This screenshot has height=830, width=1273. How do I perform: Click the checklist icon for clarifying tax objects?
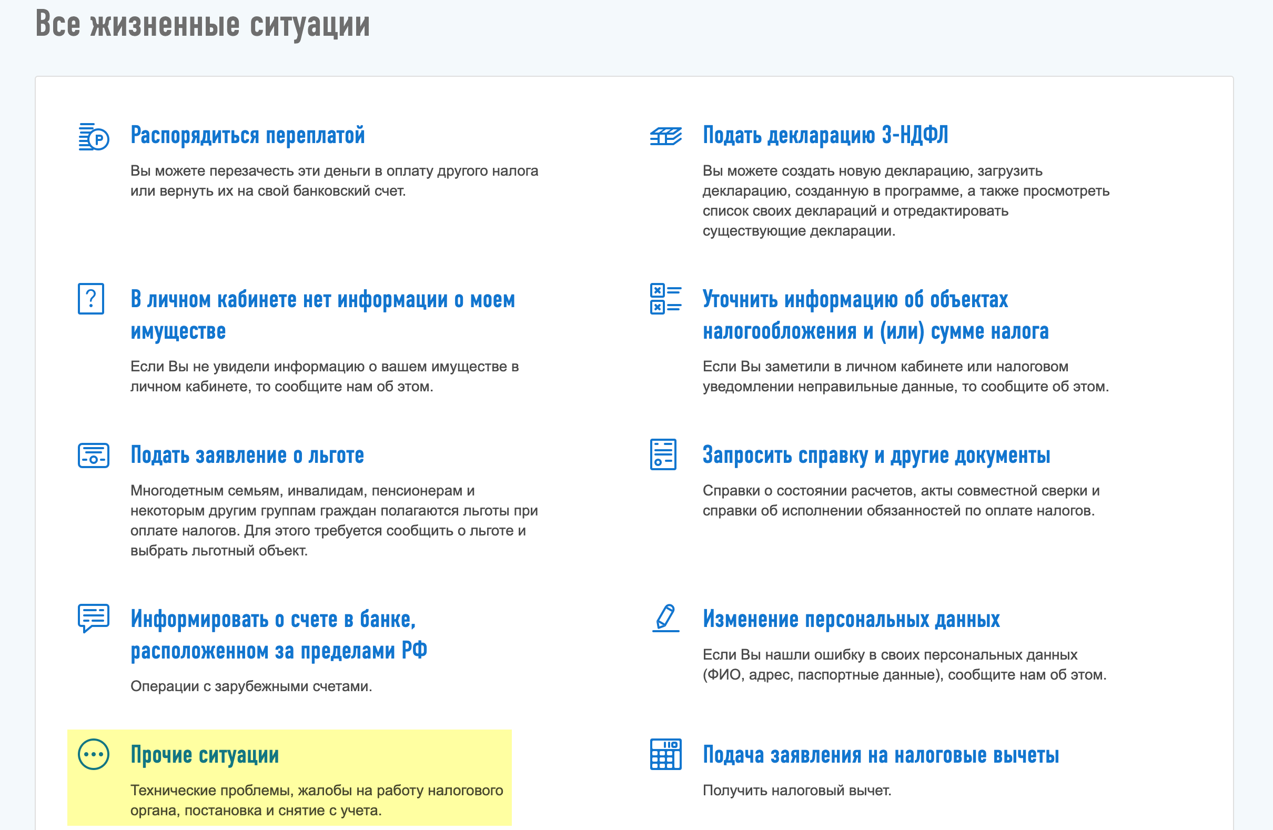point(665,298)
